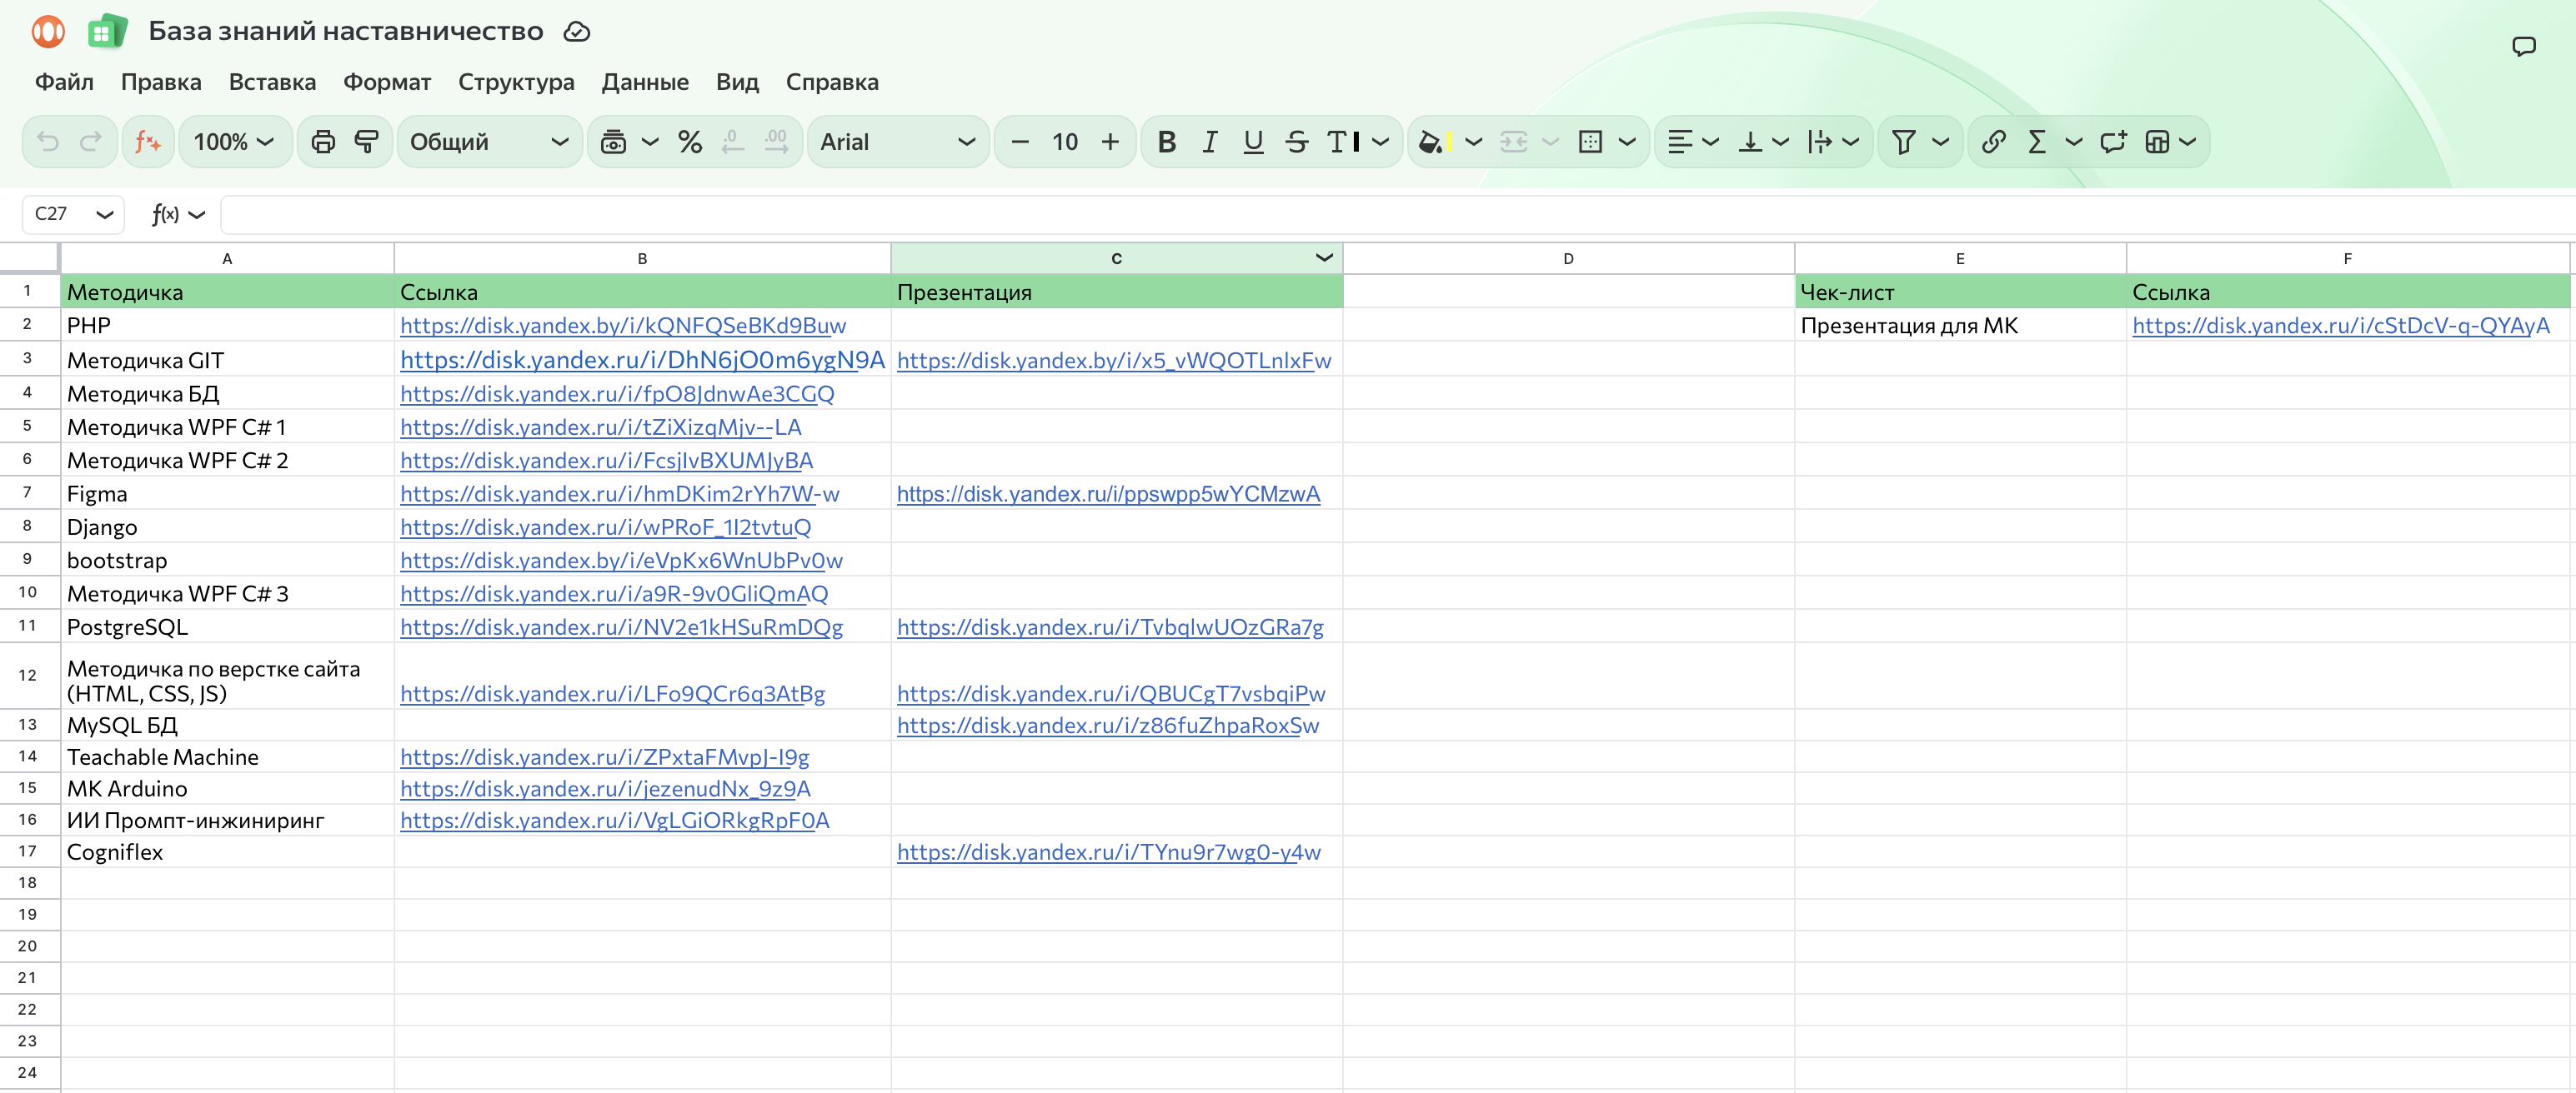This screenshot has width=2576, height=1093.
Task: Insert a hyperlink
Action: pos(1993,142)
